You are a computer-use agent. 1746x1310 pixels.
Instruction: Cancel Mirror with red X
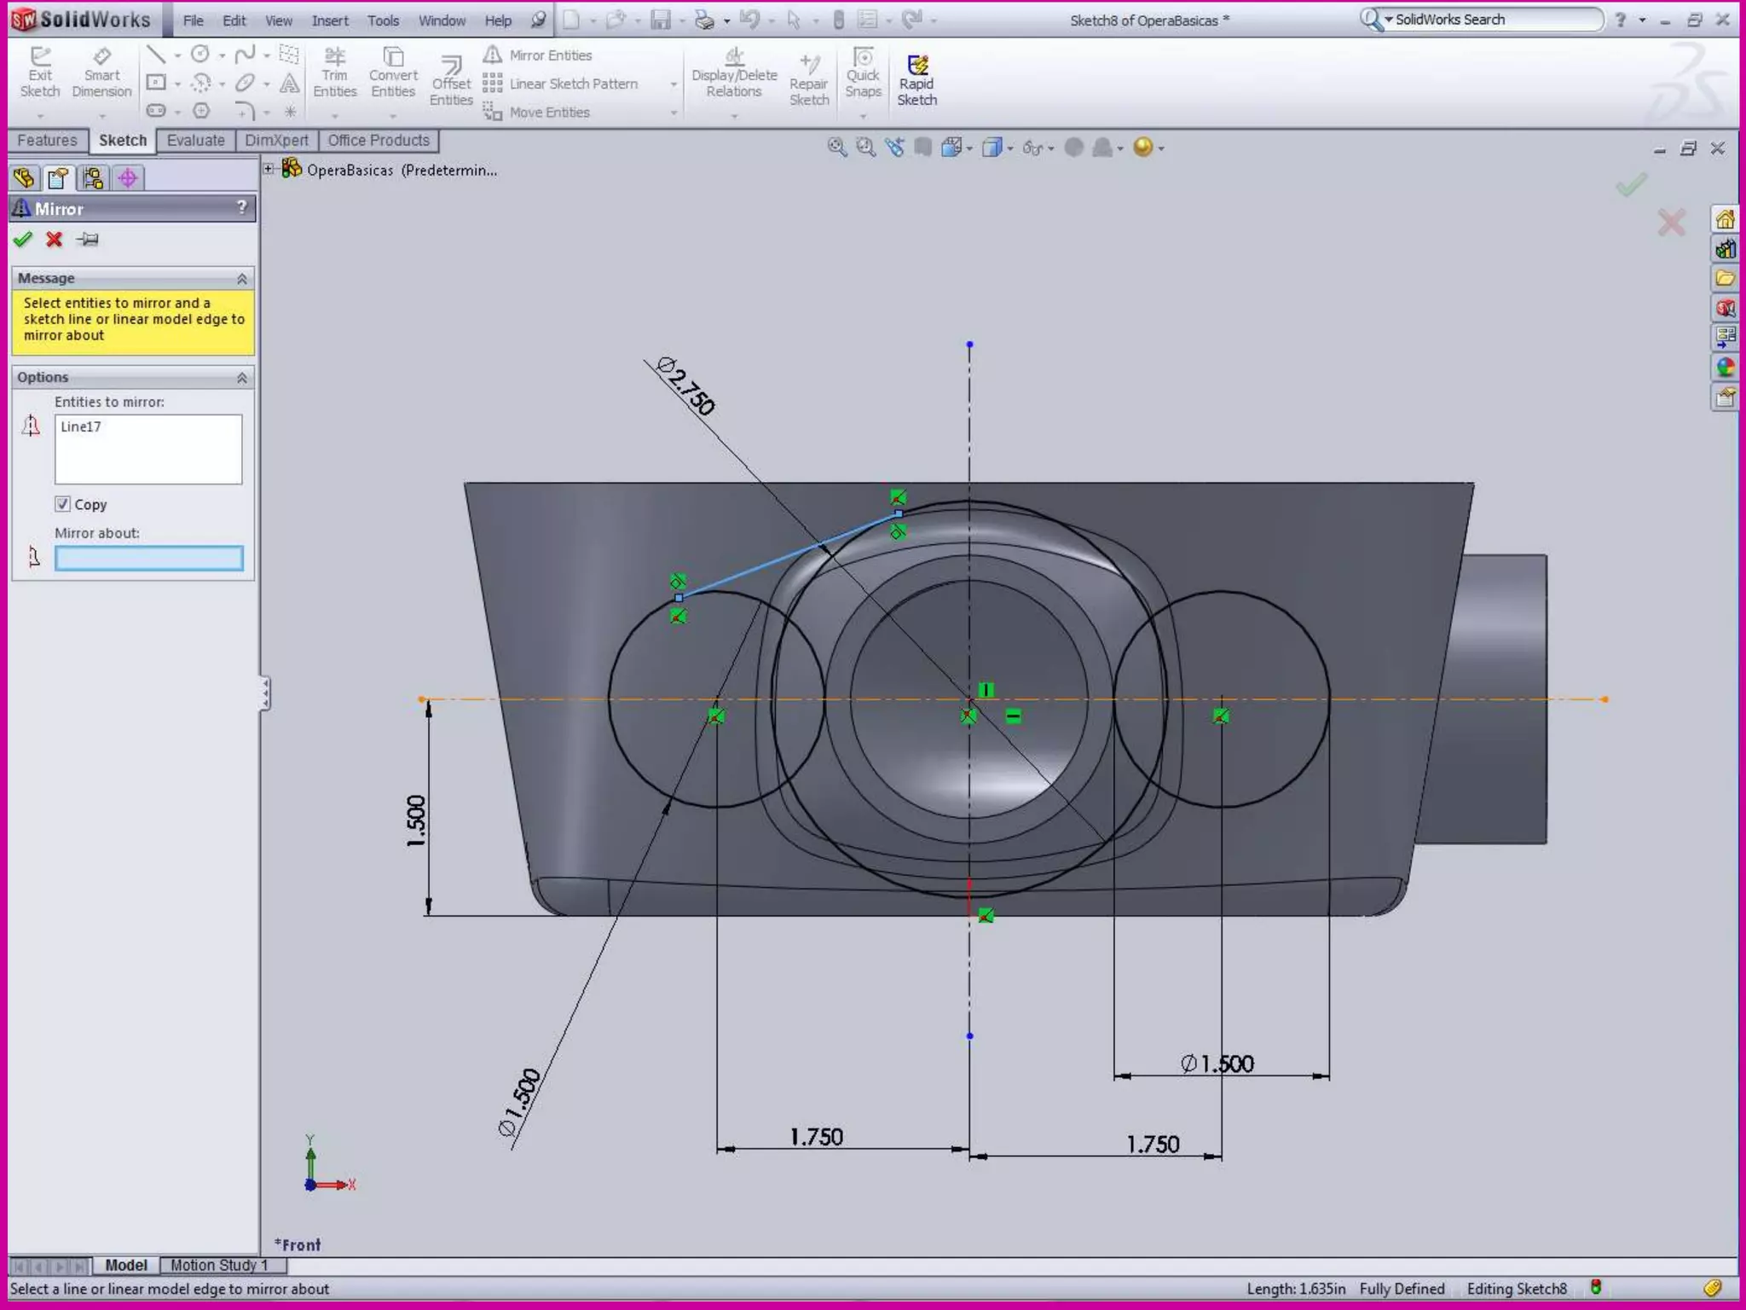tap(55, 240)
